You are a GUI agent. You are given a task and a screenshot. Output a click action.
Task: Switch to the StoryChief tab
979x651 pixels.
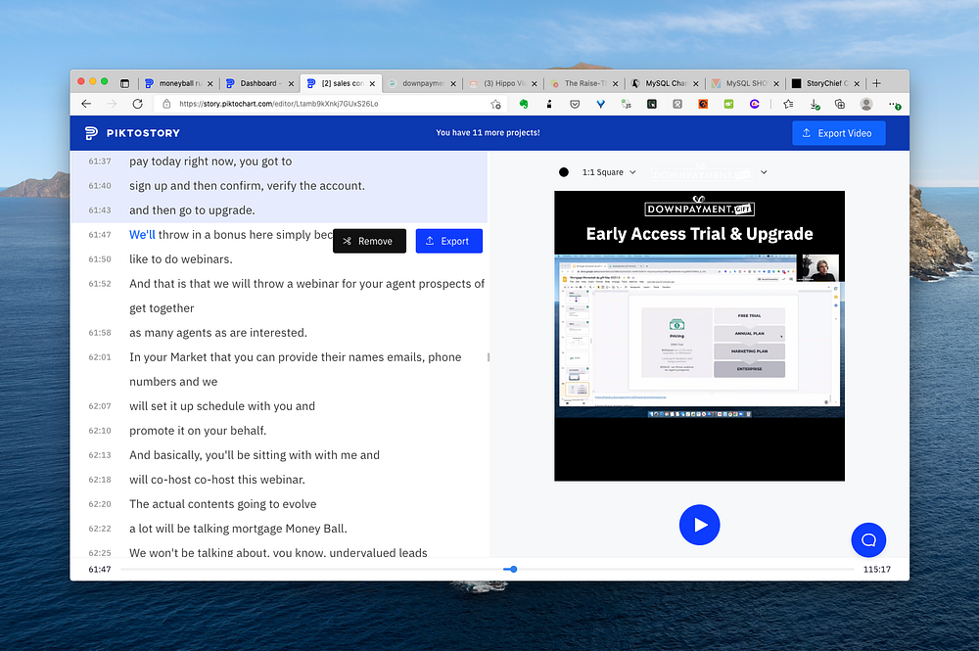pyautogui.click(x=825, y=83)
